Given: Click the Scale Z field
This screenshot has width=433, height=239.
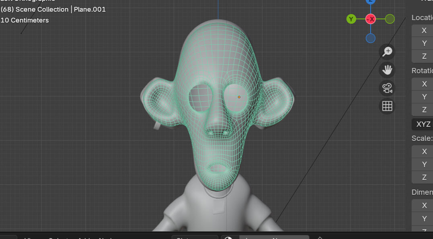Looking at the screenshot, I should tap(423, 177).
